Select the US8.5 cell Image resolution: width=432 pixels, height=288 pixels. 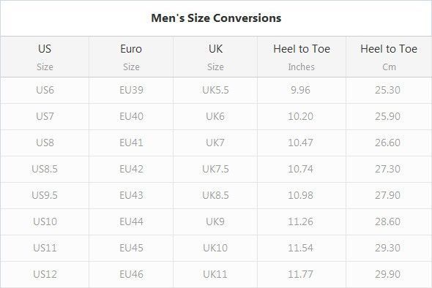(45, 169)
